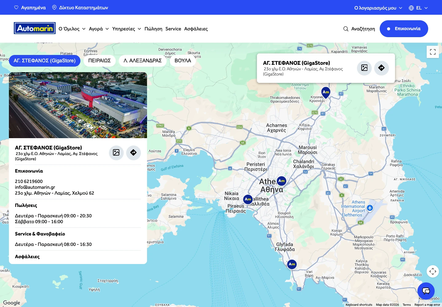Switch to the ΠΕΙΡΑΙΩΣ store tab
Screen dimensions: 442x307
(x=99, y=61)
